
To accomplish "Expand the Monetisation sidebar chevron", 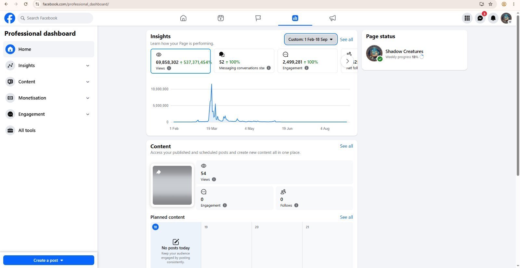I will (88, 98).
